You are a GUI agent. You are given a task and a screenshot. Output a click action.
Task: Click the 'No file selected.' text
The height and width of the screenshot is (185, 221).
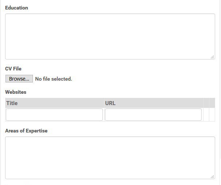53,79
